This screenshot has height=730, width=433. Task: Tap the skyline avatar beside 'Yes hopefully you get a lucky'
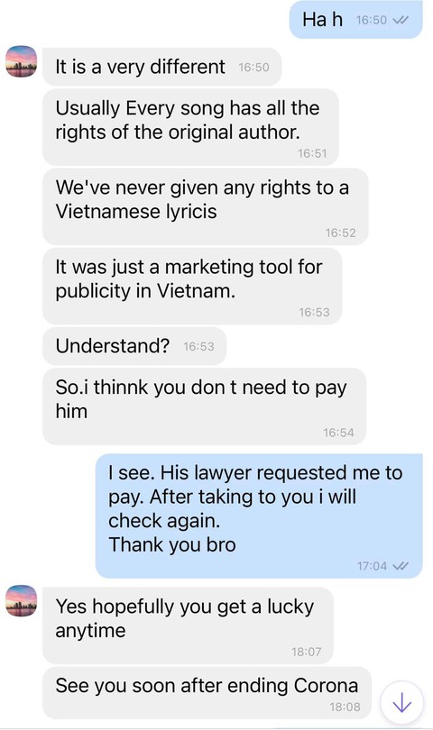tap(21, 600)
